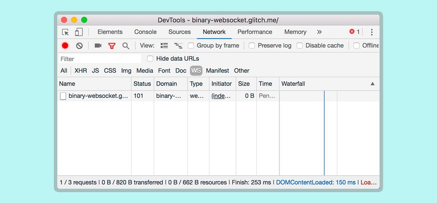Tick the Hide data URLs checkbox
This screenshot has height=203, width=437.
150,58
